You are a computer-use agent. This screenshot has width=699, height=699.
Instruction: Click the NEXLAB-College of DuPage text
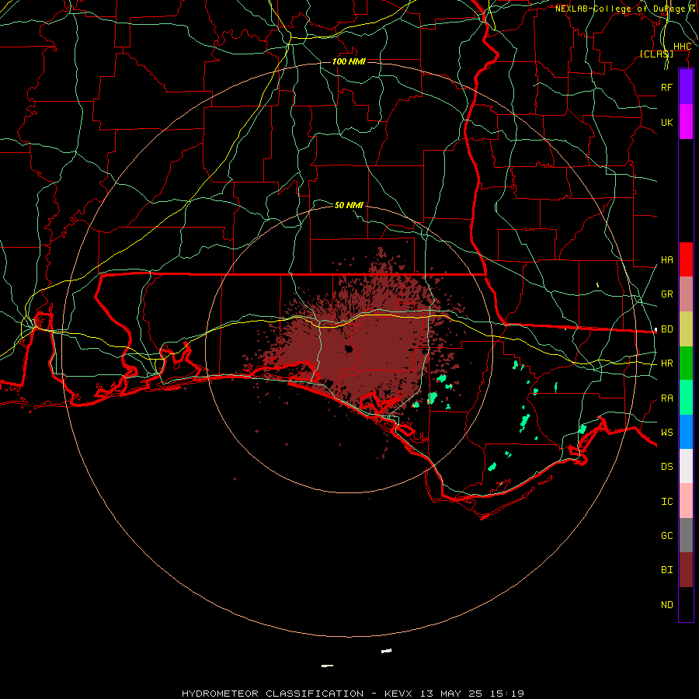click(x=621, y=9)
